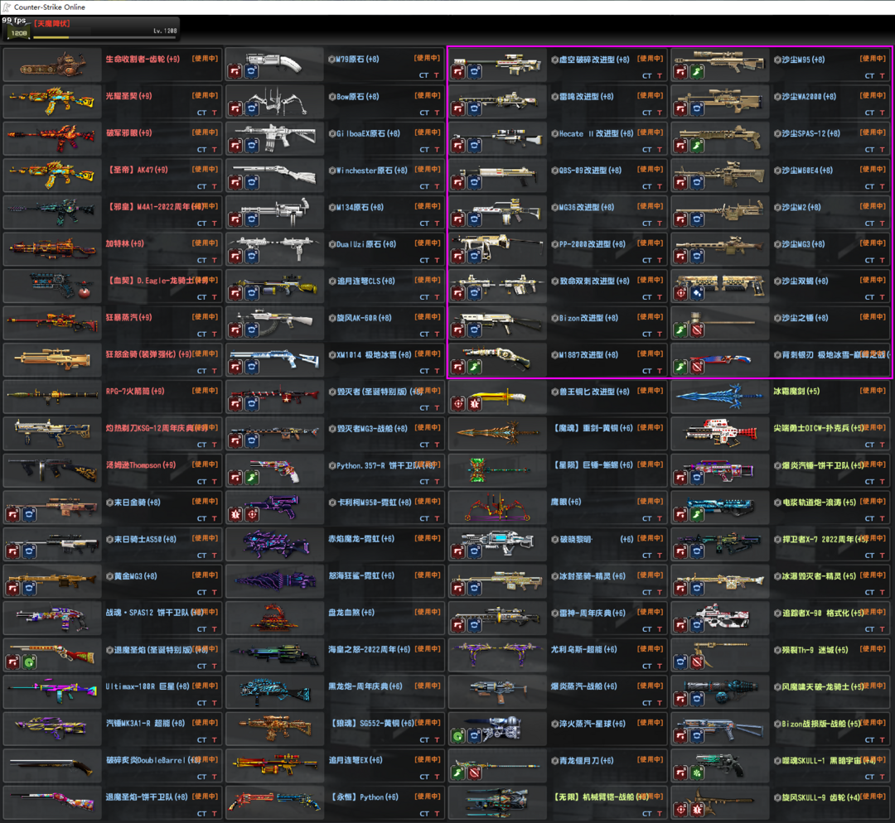Select the red gun part icon on GilboaEX原石

[235, 146]
